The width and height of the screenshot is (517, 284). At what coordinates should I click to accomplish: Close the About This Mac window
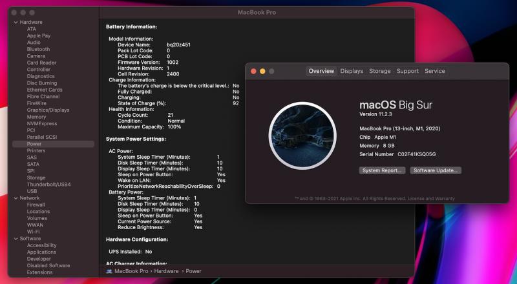click(253, 71)
